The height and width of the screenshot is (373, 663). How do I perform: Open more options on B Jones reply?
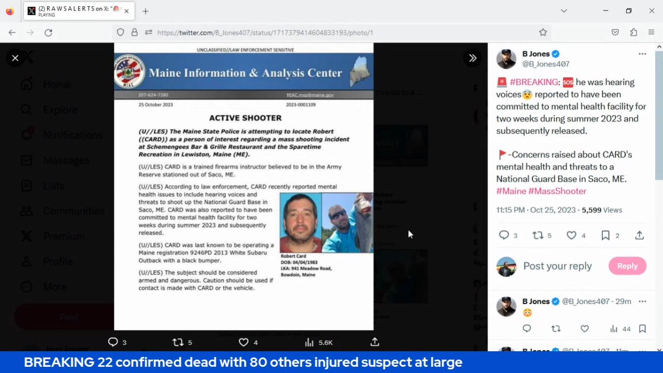coord(642,302)
